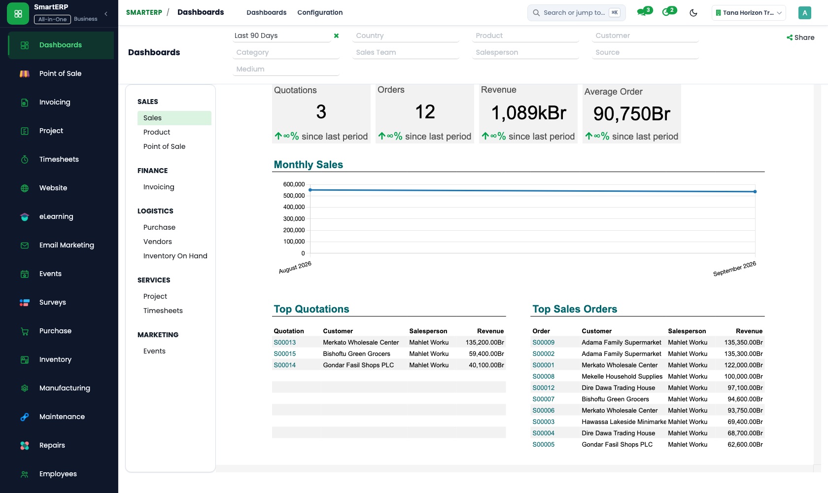
Task: Open the Customer filter dropdown
Action: click(645, 35)
